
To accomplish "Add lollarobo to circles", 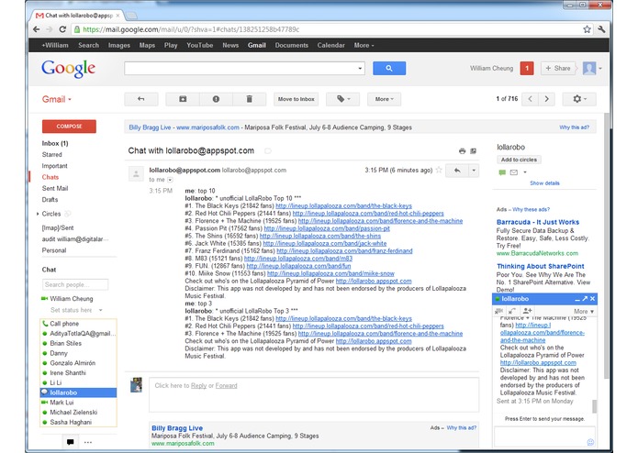I will (519, 160).
